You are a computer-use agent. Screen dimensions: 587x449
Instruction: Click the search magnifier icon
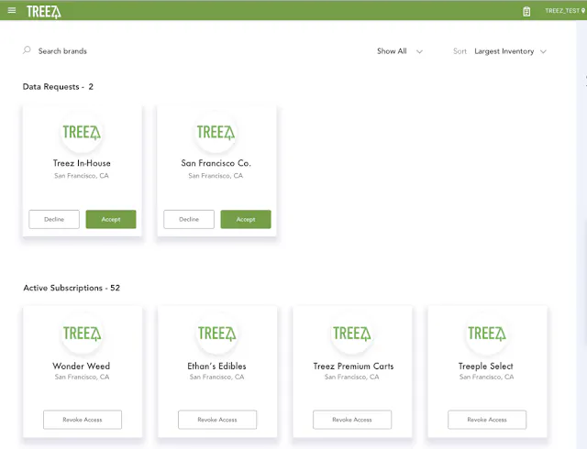[27, 50]
